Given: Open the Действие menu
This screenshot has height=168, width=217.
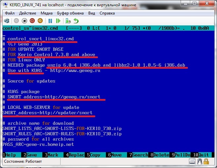Looking at the screenshot, I should (28, 13).
